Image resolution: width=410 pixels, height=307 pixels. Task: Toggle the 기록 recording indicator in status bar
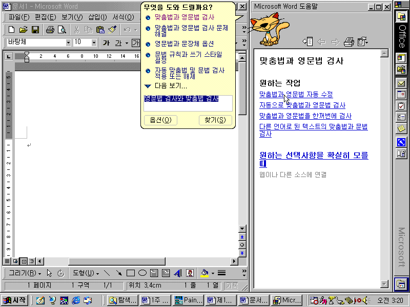pos(232,286)
